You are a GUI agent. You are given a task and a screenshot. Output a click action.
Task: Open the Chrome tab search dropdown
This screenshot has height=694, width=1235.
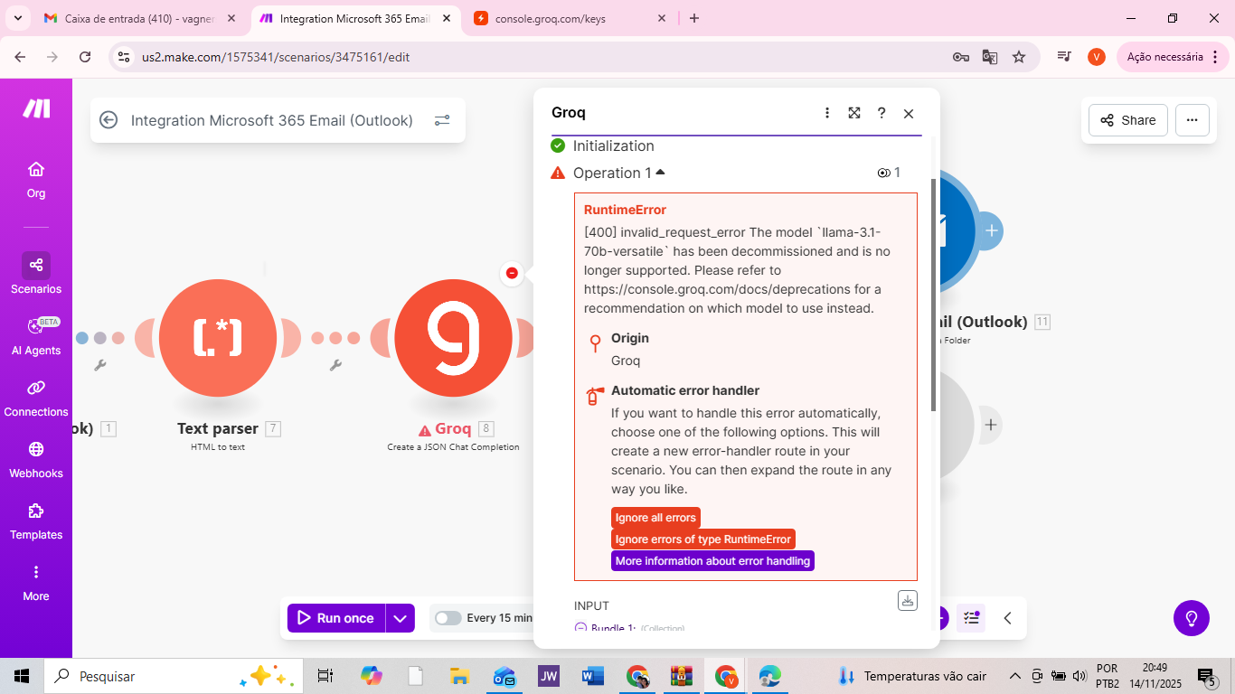coord(18,18)
